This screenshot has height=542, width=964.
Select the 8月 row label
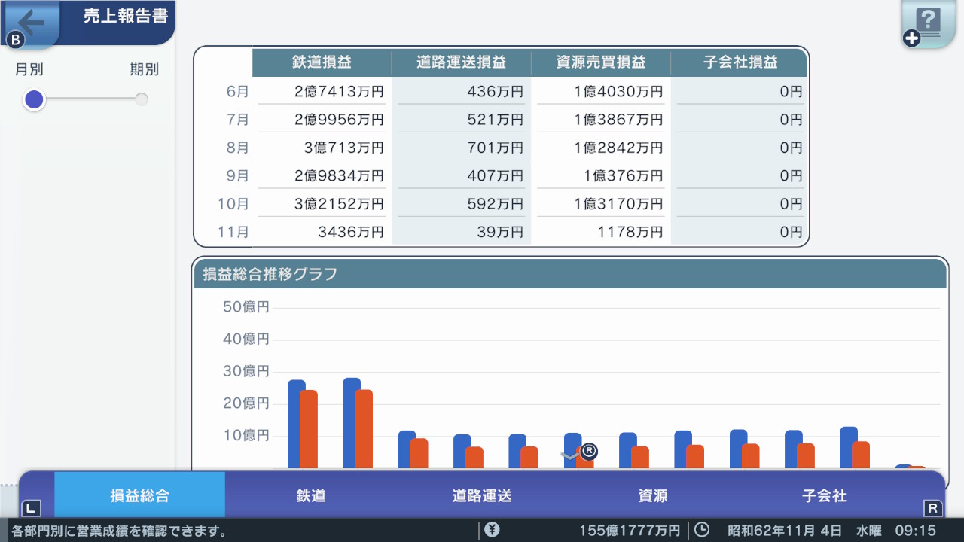pyautogui.click(x=237, y=148)
